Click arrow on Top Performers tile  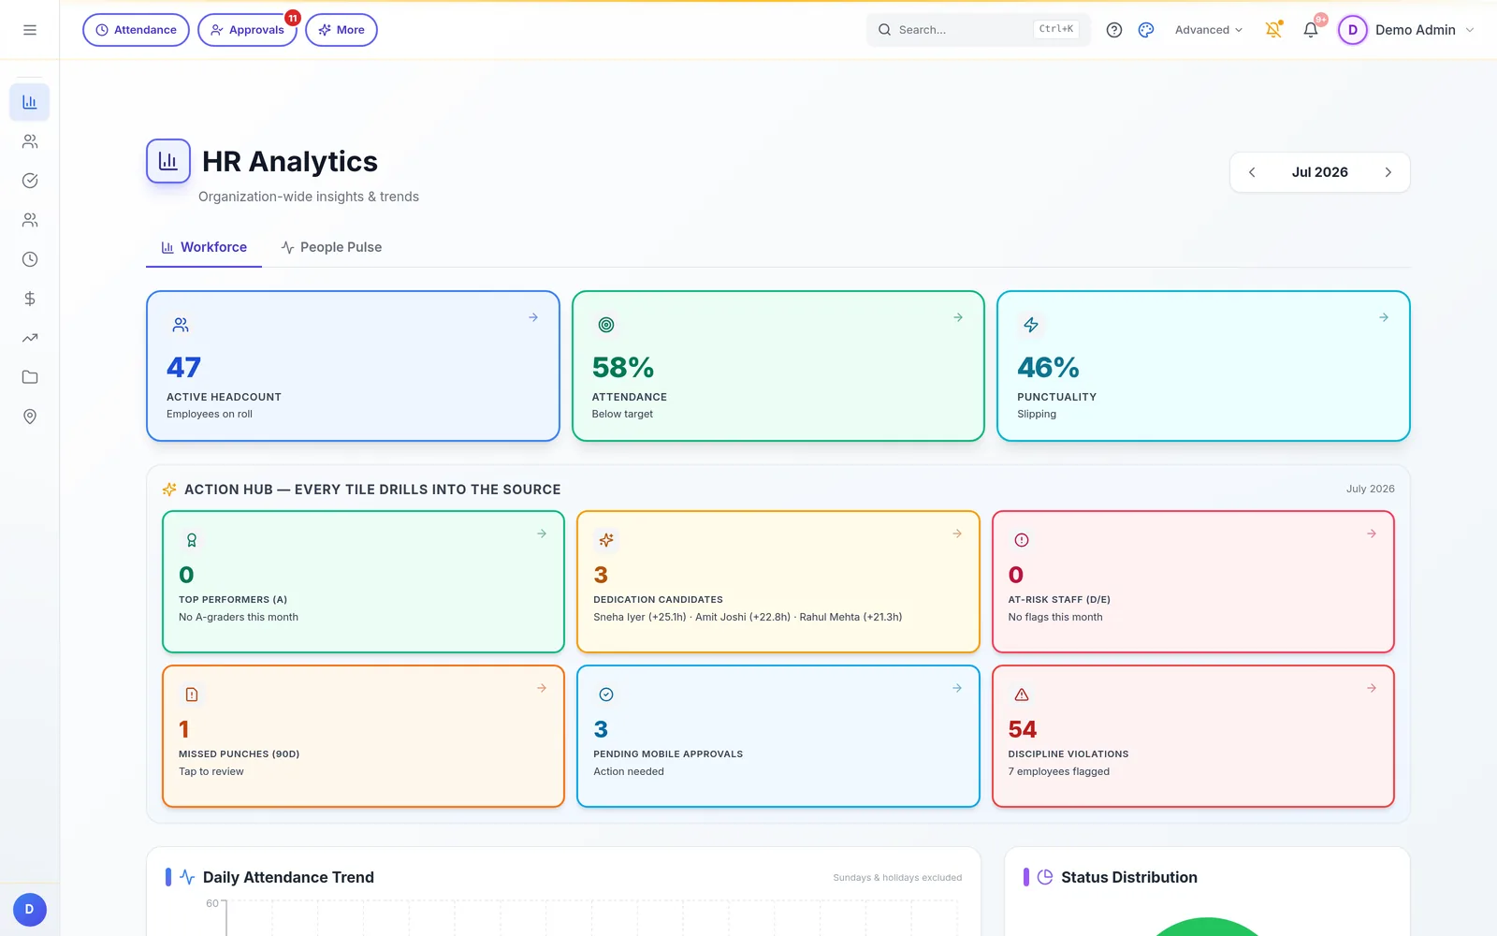542,534
